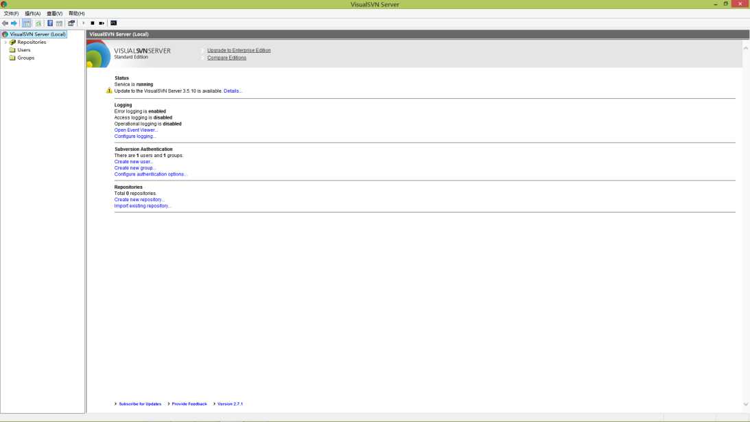Click Provide Feedback footer link

[x=189, y=404]
